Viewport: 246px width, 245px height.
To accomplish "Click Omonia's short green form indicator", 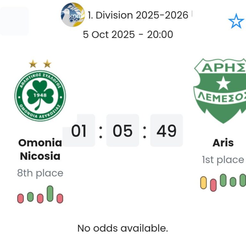I will [x=30, y=197].
